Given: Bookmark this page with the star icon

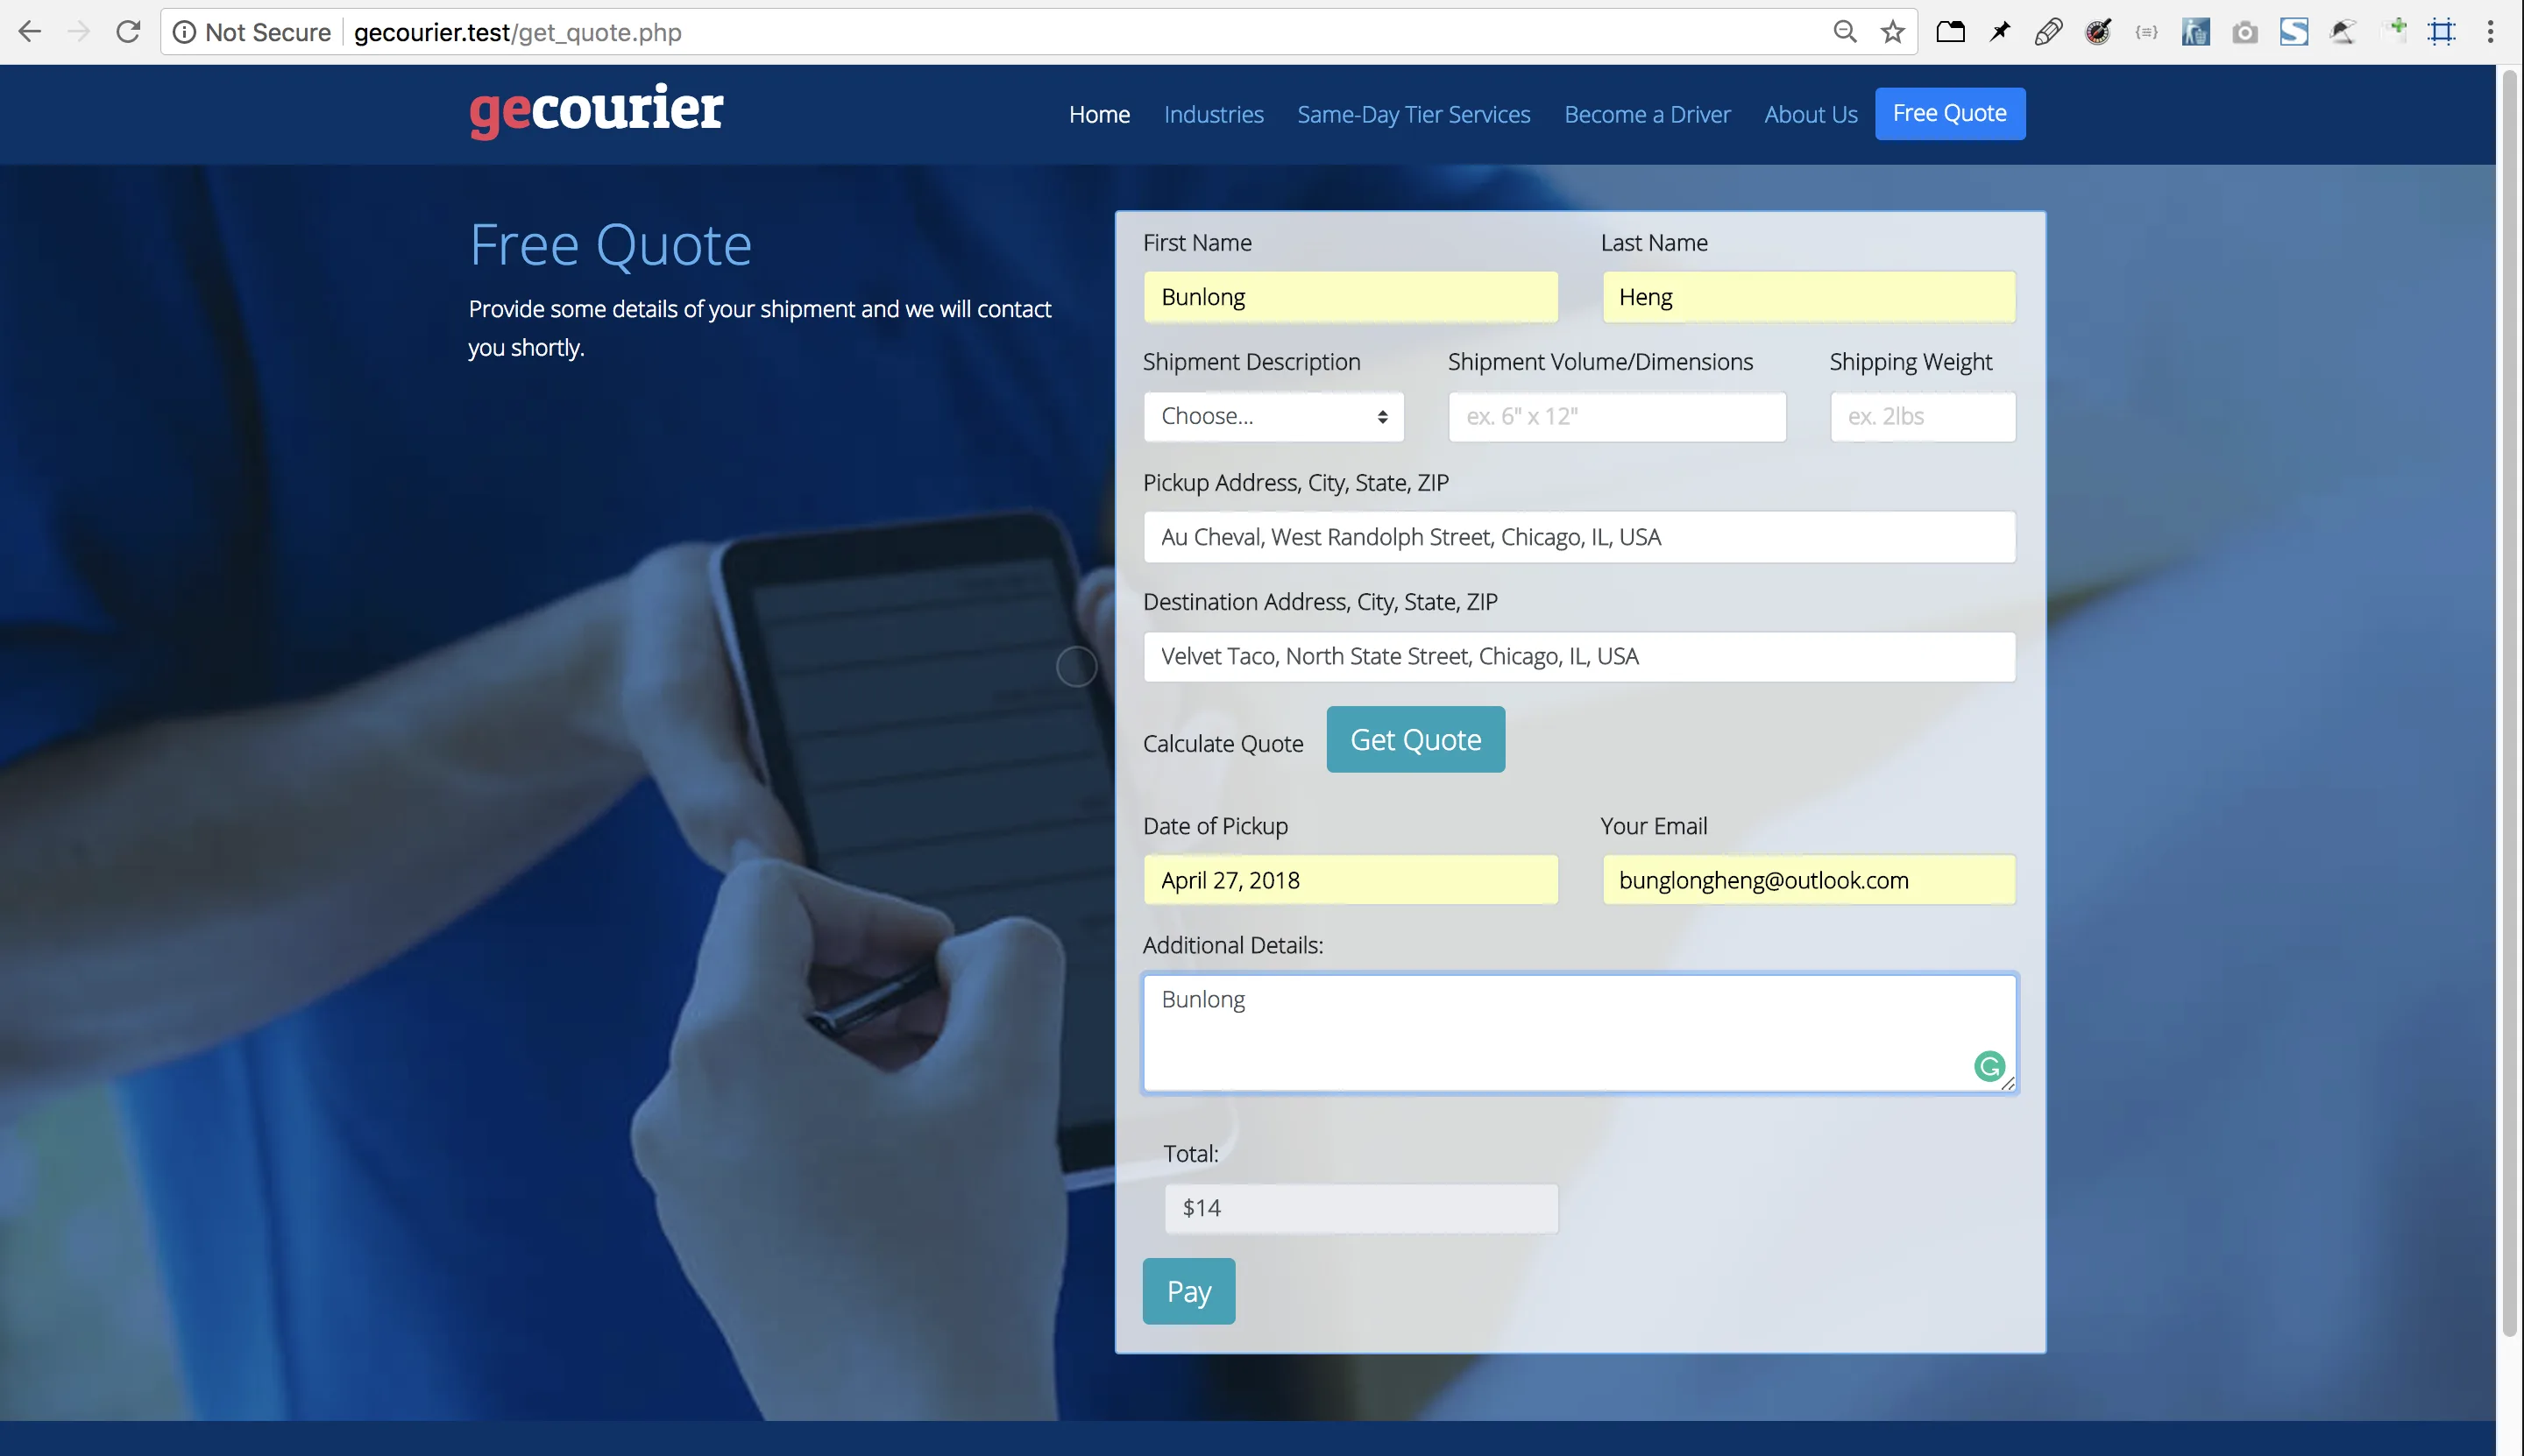Looking at the screenshot, I should coord(1890,31).
